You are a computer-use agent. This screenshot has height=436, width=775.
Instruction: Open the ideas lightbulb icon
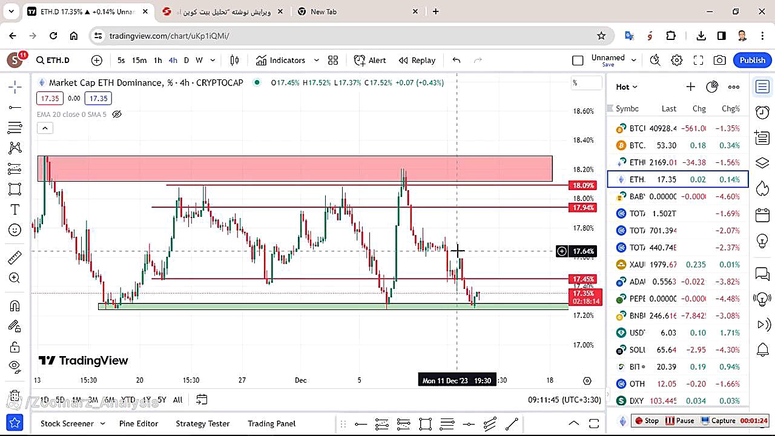[x=762, y=240]
